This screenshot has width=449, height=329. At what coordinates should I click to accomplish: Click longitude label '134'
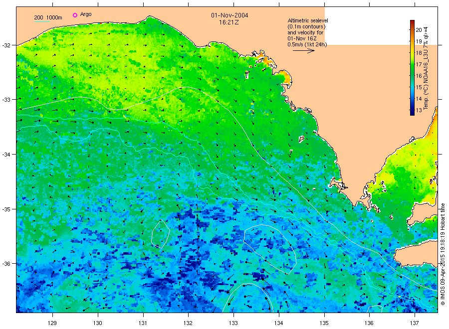(278, 323)
